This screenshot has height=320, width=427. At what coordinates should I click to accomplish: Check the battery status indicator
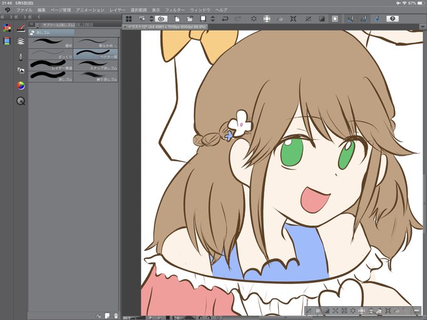click(421, 3)
